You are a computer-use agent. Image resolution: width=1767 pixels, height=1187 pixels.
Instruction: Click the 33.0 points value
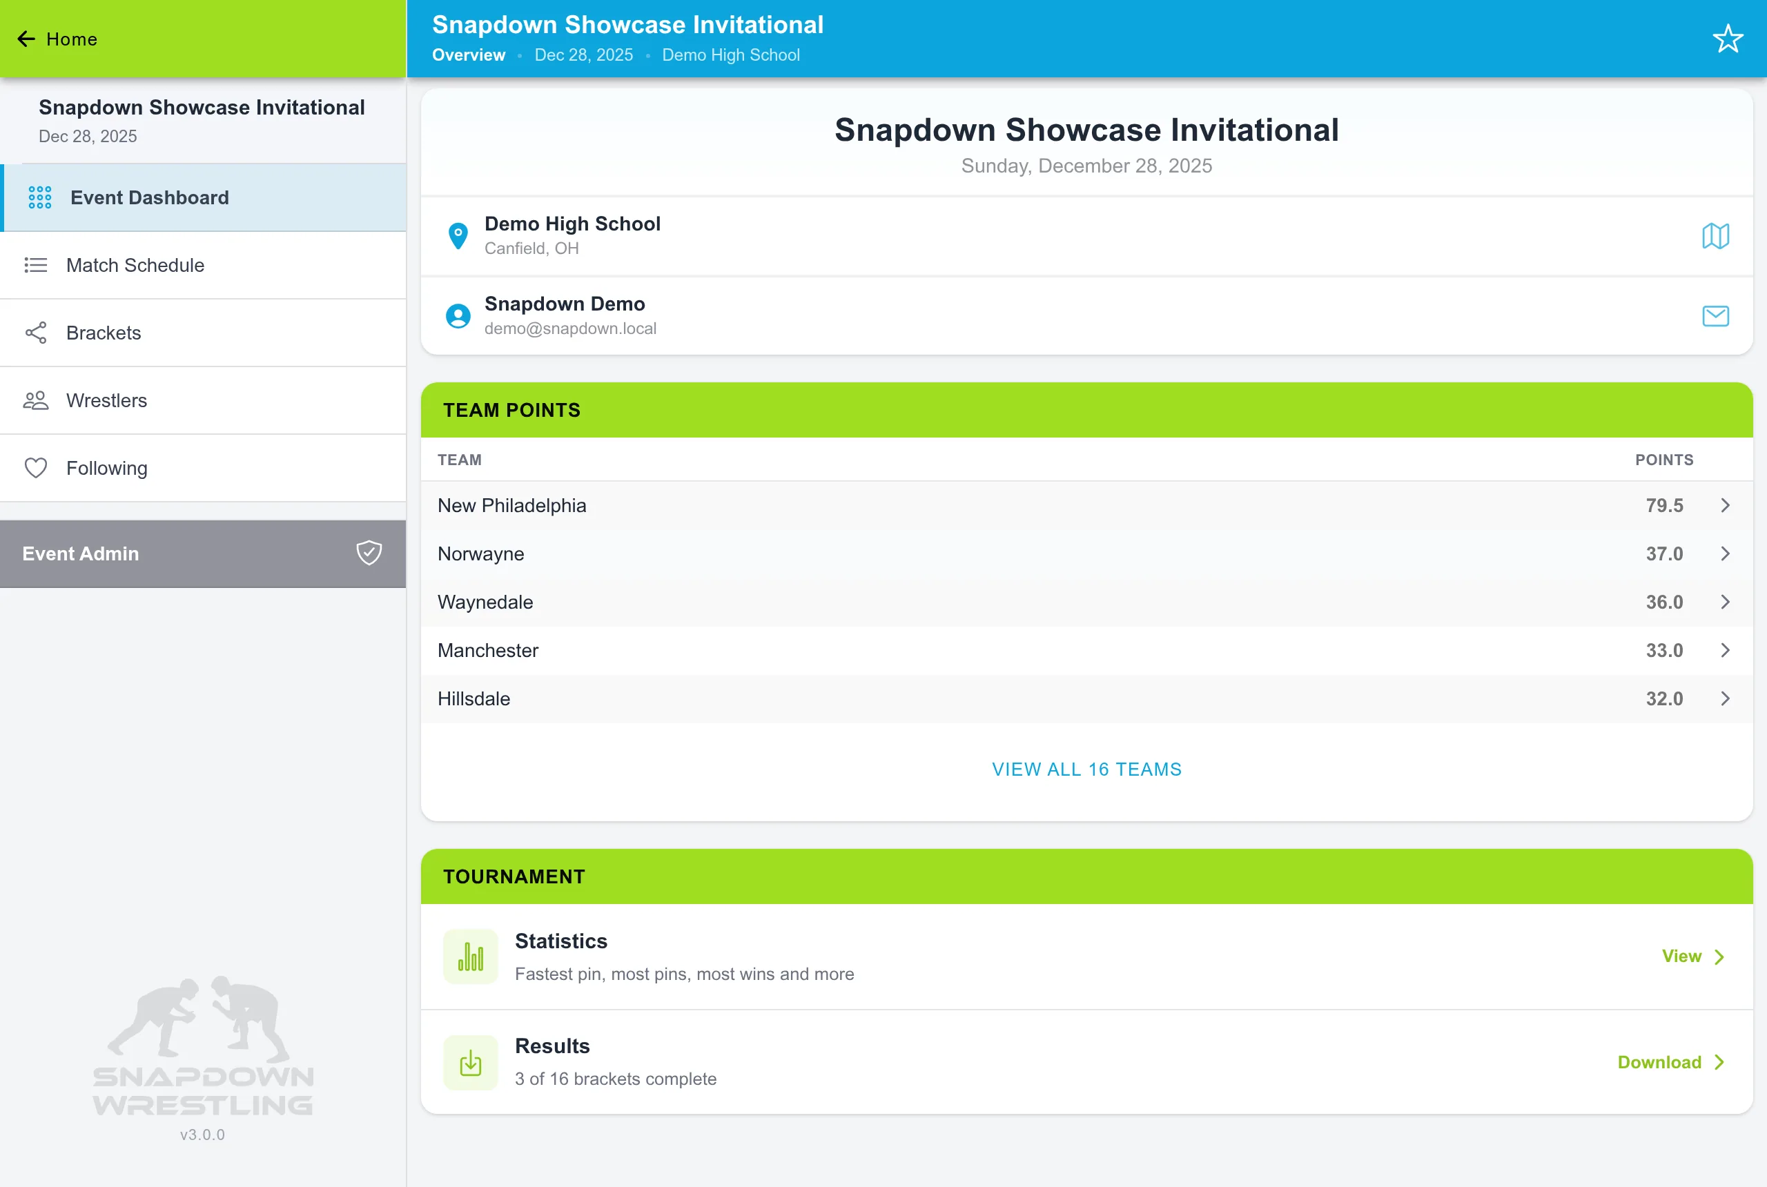pyautogui.click(x=1664, y=650)
